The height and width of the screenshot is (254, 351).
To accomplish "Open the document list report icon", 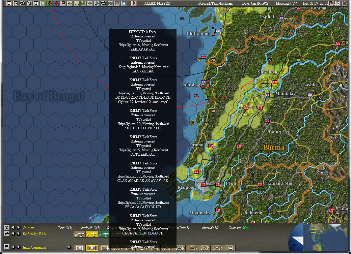I will pos(16,3).
